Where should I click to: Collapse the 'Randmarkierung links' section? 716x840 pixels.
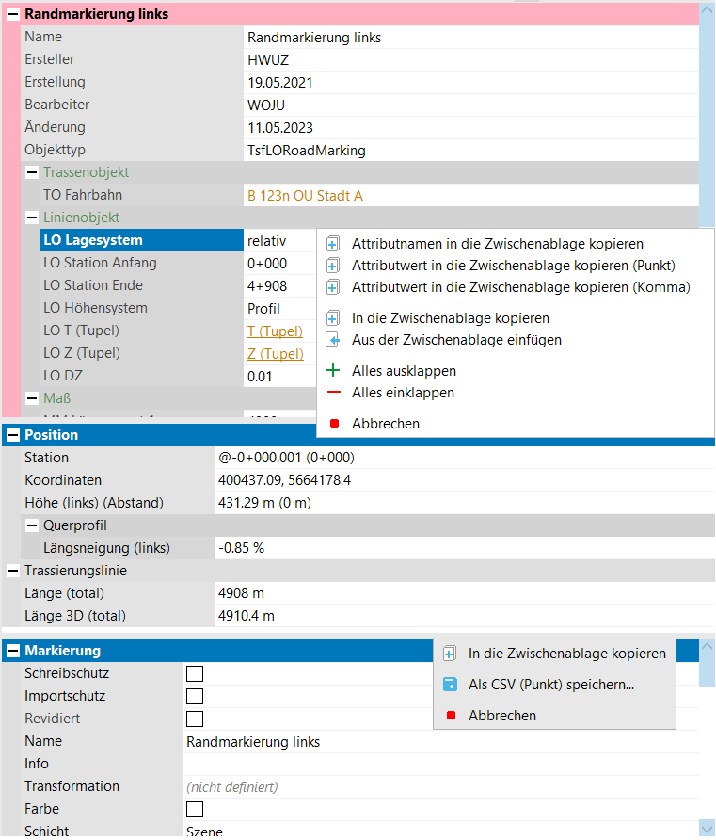[13, 14]
